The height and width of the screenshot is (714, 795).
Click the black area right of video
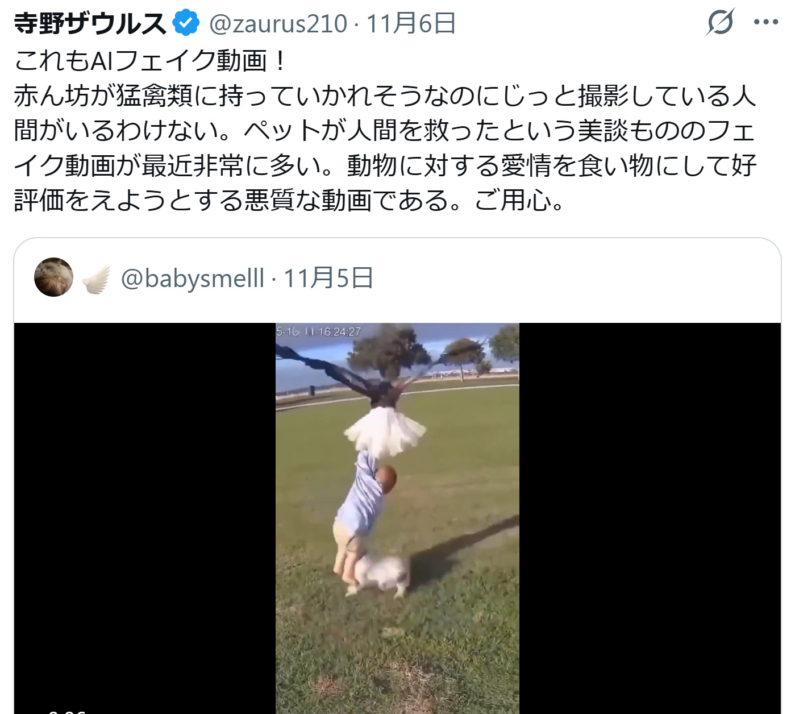click(650, 518)
